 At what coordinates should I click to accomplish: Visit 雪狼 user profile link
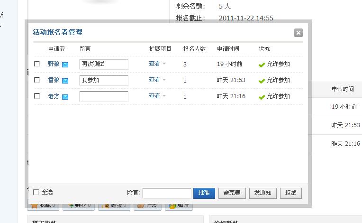[x=54, y=80]
